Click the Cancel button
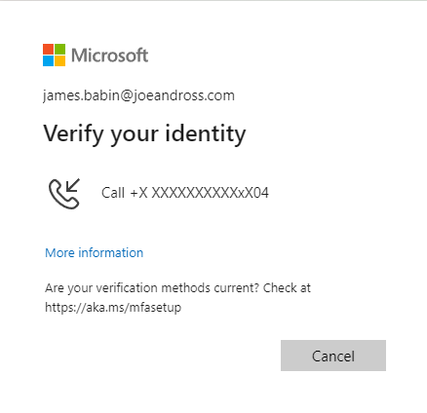The width and height of the screenshot is (427, 413). 333,356
